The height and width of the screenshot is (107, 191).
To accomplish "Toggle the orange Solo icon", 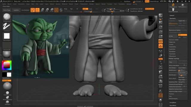I will click(x=161, y=95).
